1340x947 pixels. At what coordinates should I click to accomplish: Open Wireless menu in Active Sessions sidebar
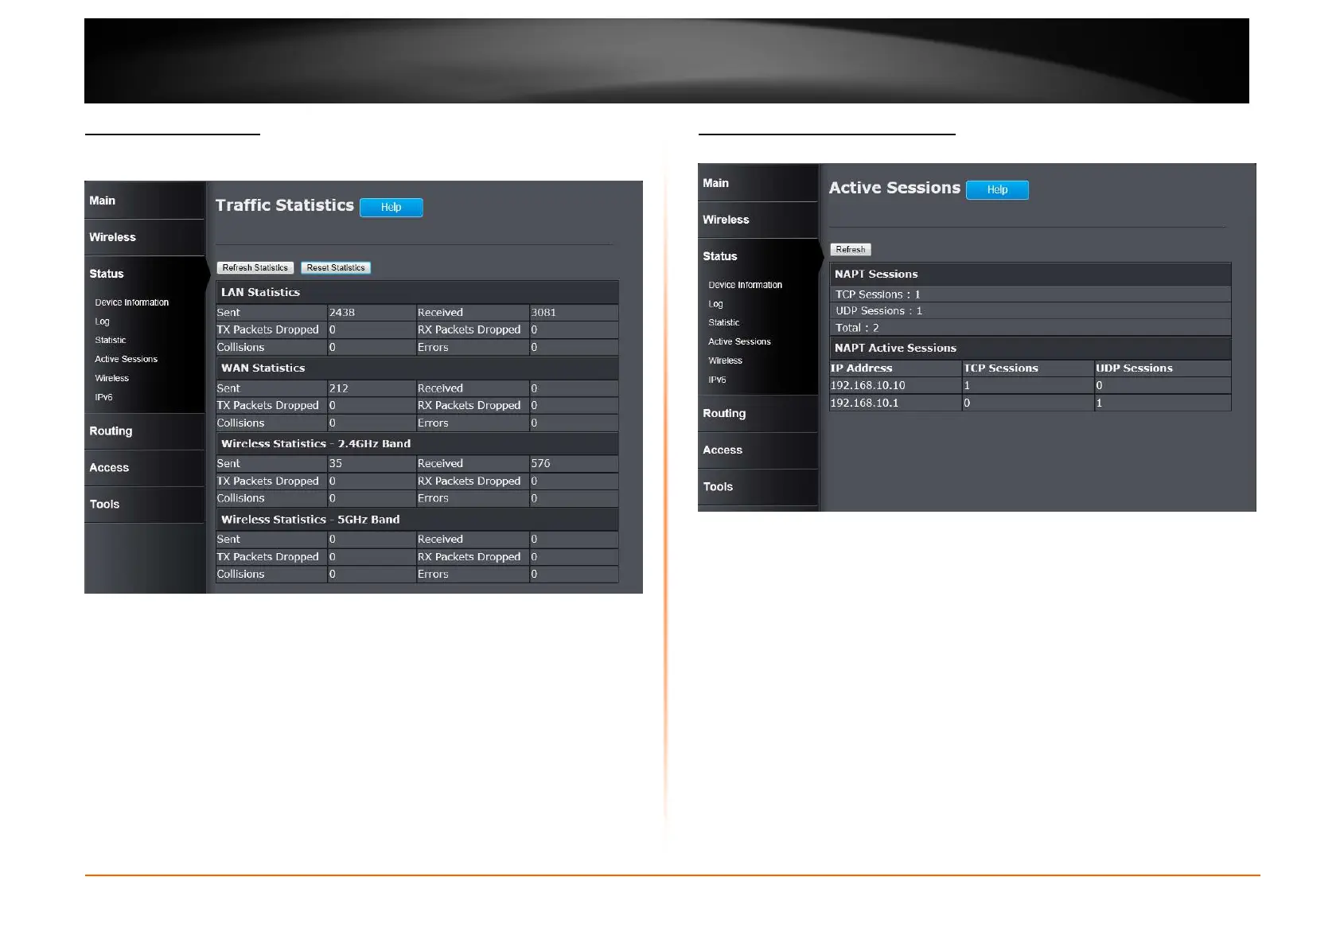[x=758, y=220]
